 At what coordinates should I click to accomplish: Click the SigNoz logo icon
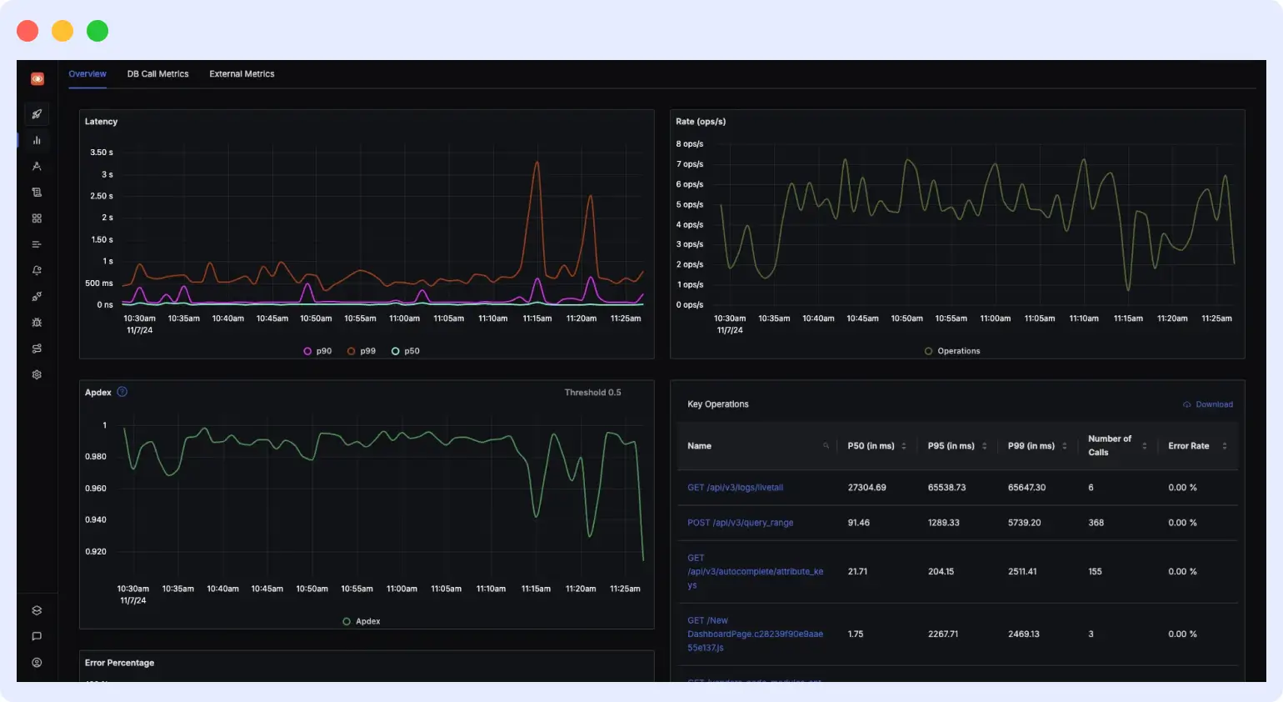(37, 79)
